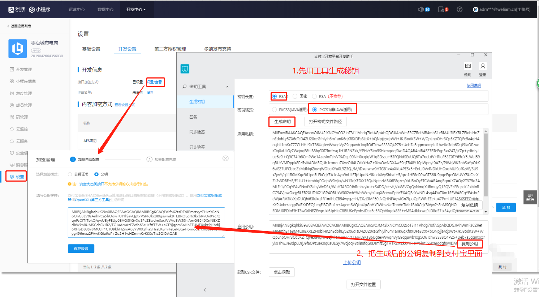Open 数据中心 in top navigation
Screen dimensions: 539x297
coord(105,9)
